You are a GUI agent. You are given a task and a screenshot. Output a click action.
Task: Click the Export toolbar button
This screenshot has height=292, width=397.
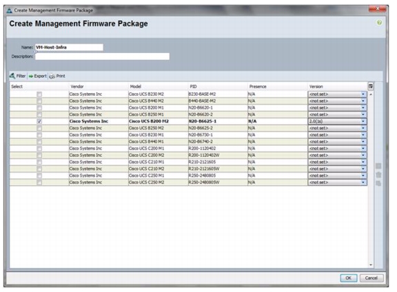pos(37,76)
